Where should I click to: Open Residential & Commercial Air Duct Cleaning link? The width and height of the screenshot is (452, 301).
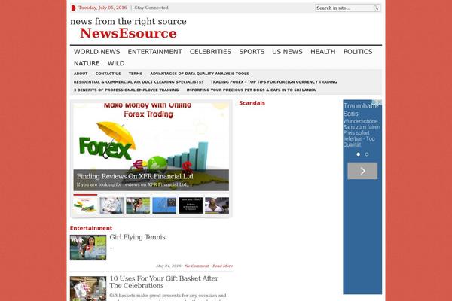139,82
